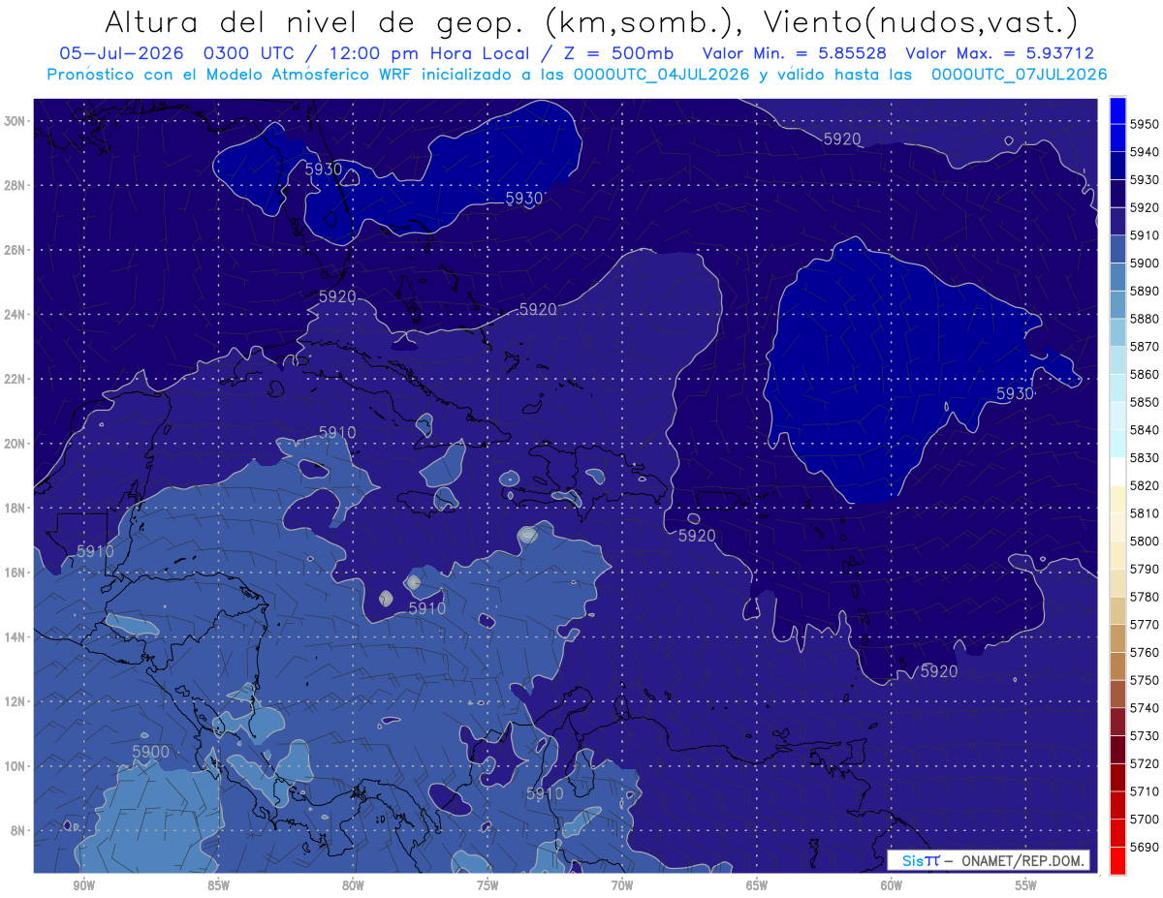Image resolution: width=1163 pixels, height=898 pixels.
Task: Click the 5940 value on the color scale
Action: [x=1144, y=152]
